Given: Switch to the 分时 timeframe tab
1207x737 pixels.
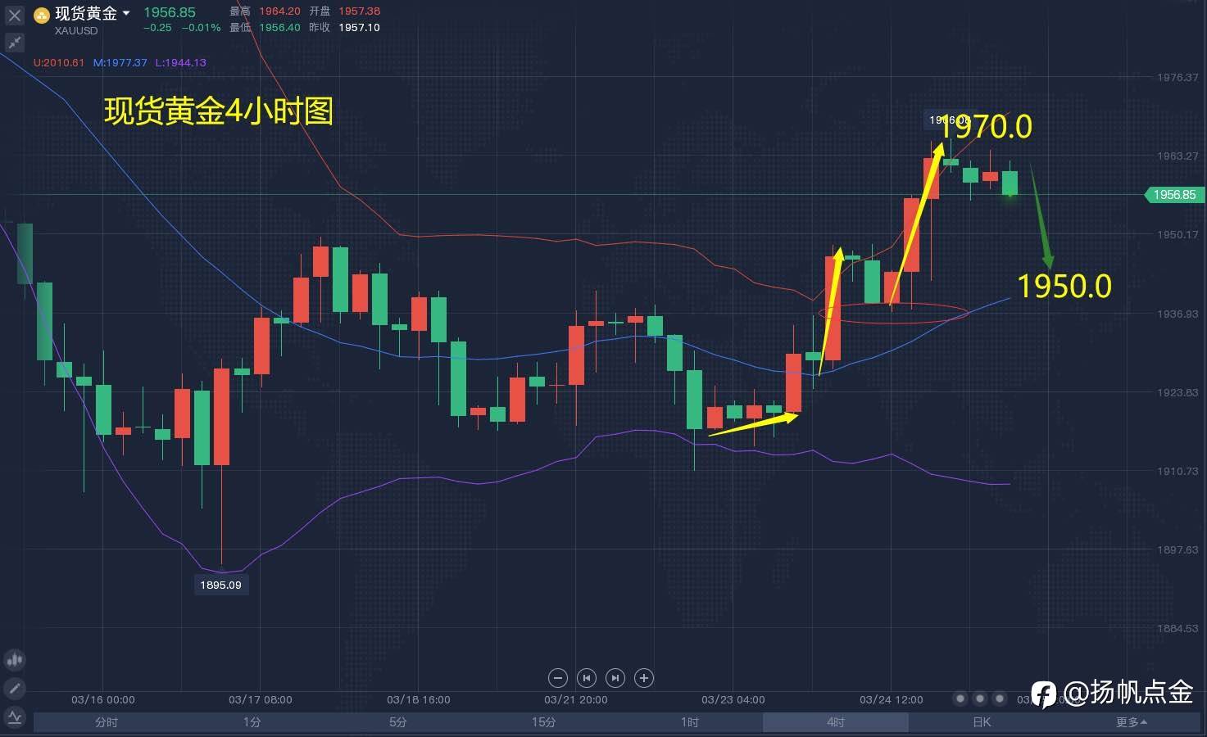Looking at the screenshot, I should click(107, 722).
